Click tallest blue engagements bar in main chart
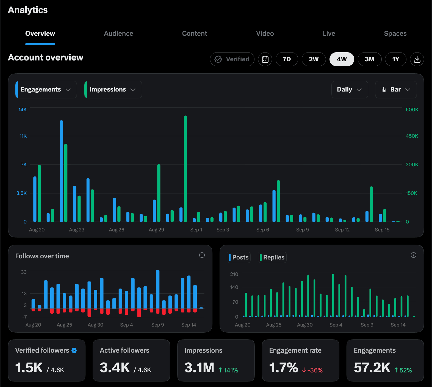This screenshot has width=432, height=387. (62, 171)
